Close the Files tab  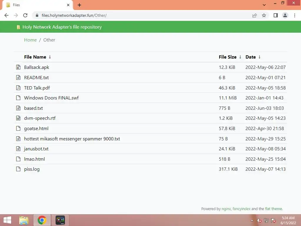pyautogui.click(x=68, y=5)
